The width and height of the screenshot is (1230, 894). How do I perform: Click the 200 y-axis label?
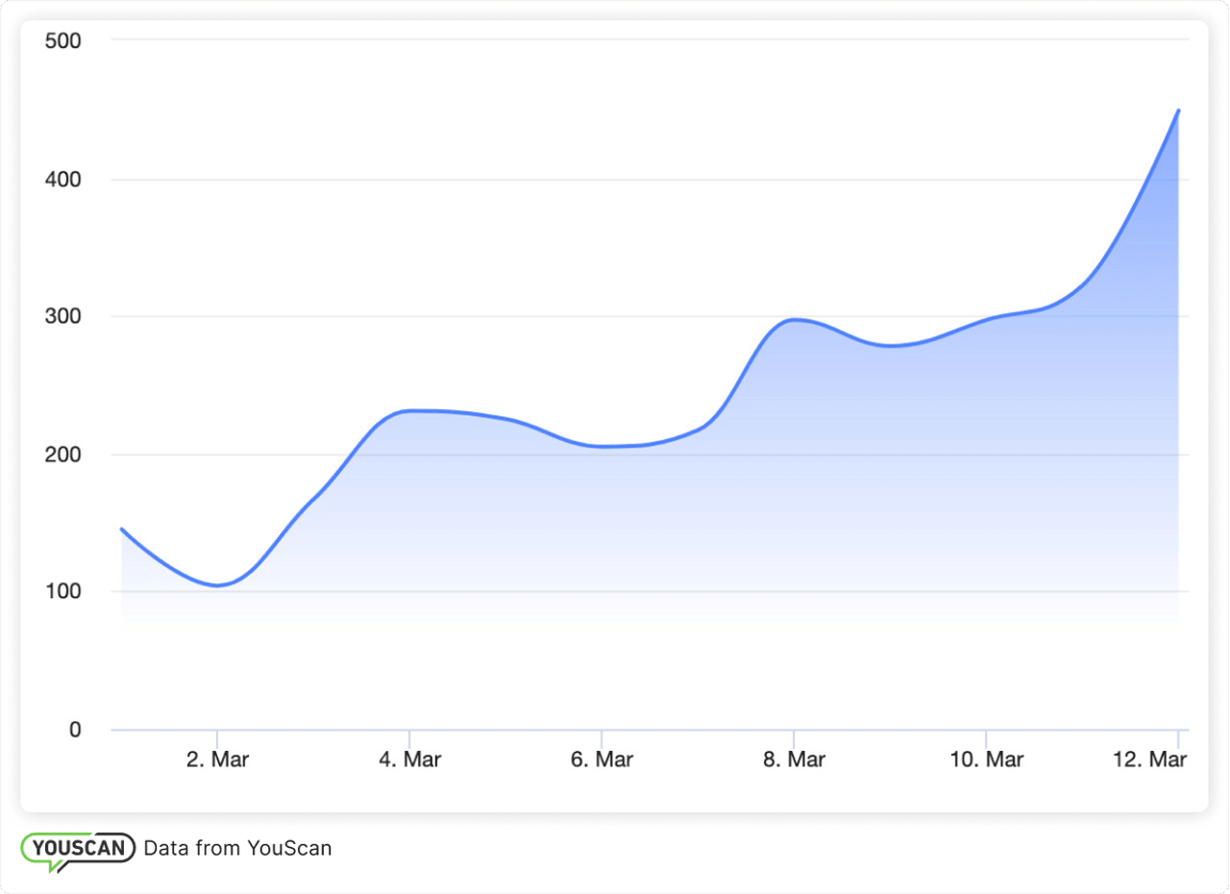[62, 455]
